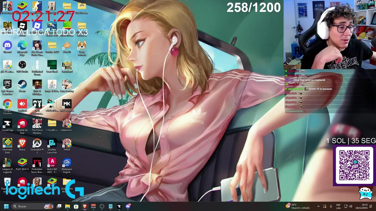Image resolution: width=376 pixels, height=211 pixels.
Task: Open the PvZ3 26.0.13 shortcut
Action: [22, 164]
